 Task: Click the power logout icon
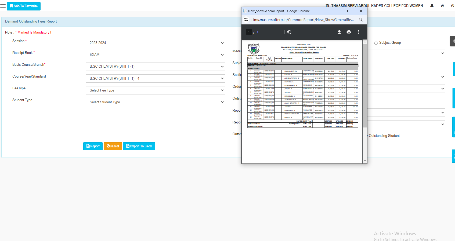[453, 6]
